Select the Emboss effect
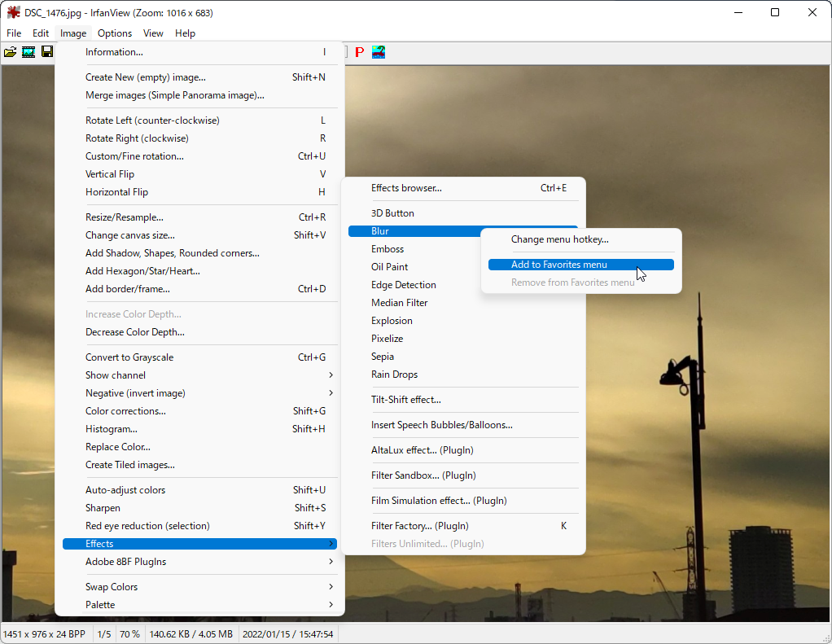832x644 pixels. coord(388,248)
